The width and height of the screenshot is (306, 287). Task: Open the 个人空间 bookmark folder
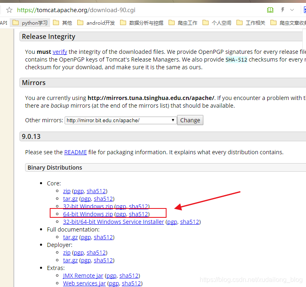pos(217,23)
